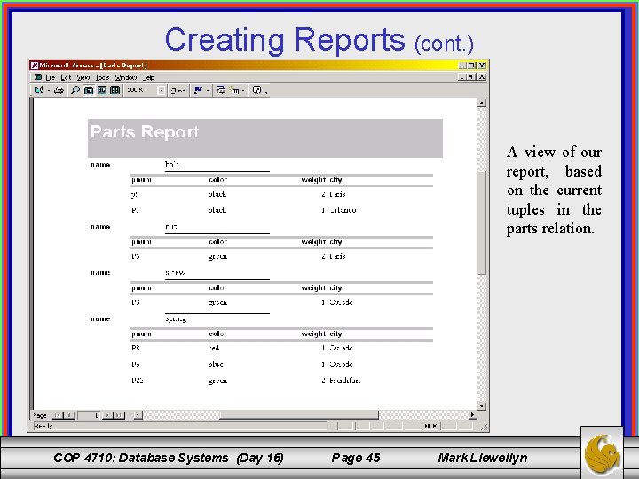Click the Access control icon in the menu bar
The width and height of the screenshot is (639, 479).
pos(38,77)
